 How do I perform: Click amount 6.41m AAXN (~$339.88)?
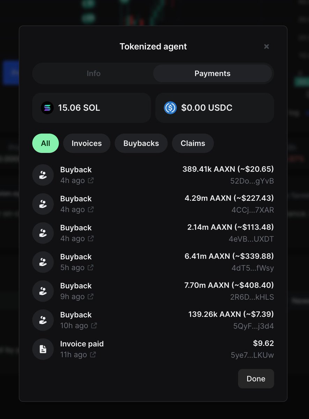229,256
